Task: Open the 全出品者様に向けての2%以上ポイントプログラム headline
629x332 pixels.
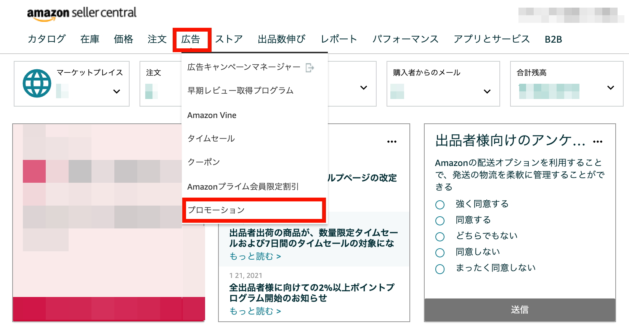Action: pyautogui.click(x=312, y=293)
